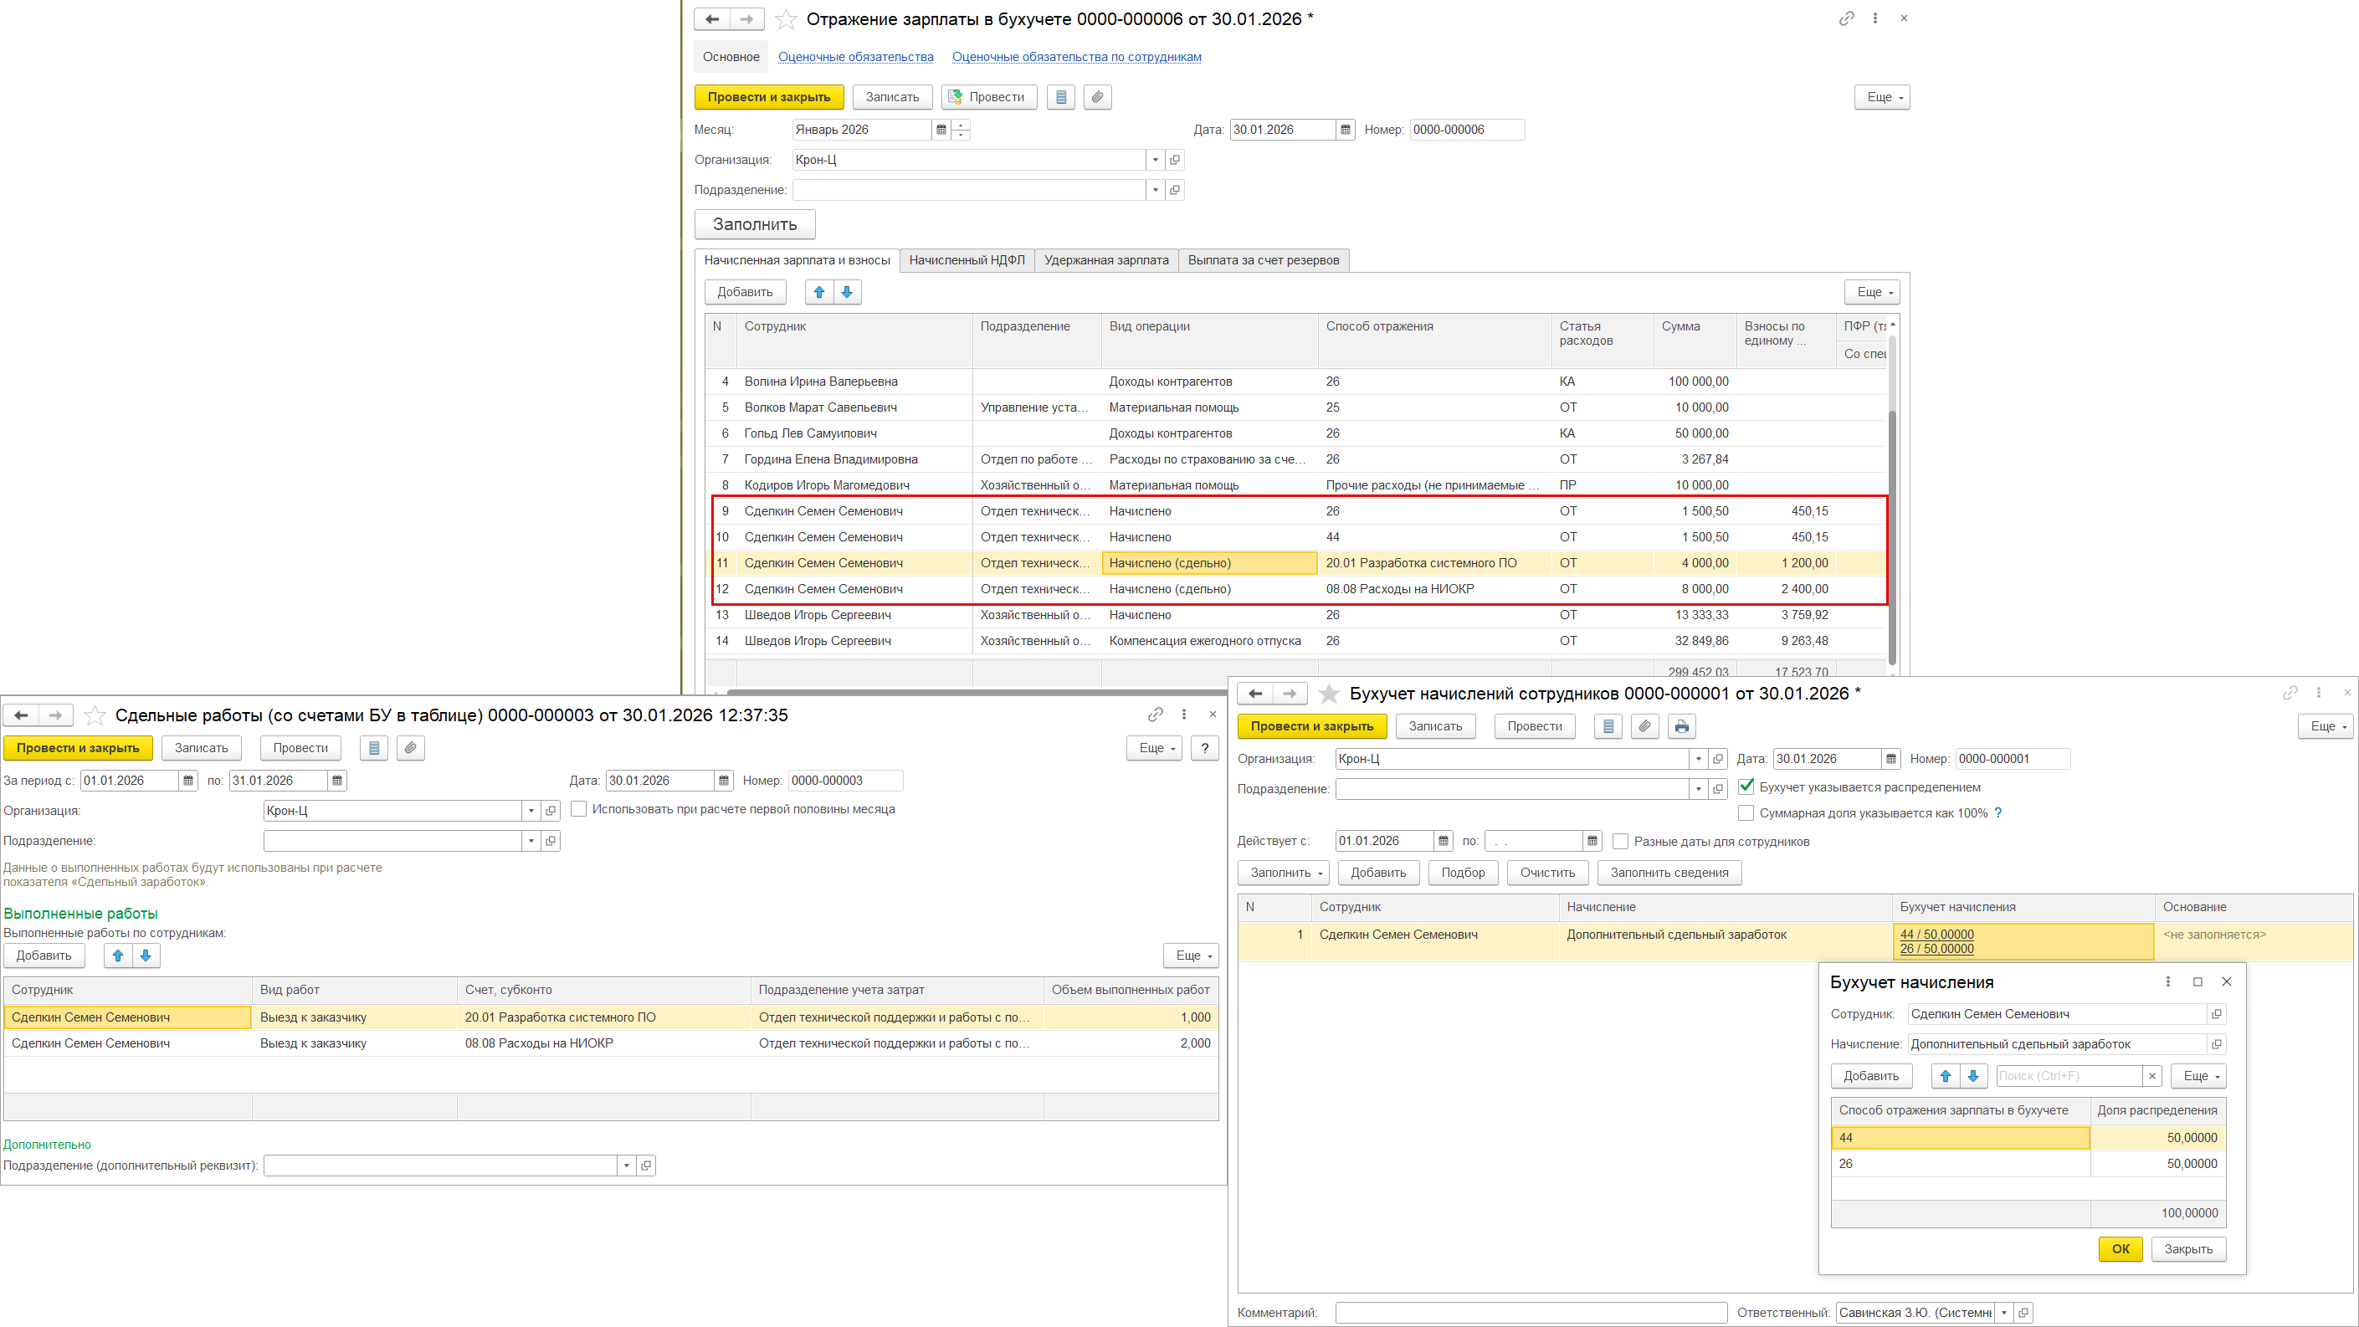Enable Суммарная доля указывается как 100%
This screenshot has height=1327, width=2359.
(1746, 813)
